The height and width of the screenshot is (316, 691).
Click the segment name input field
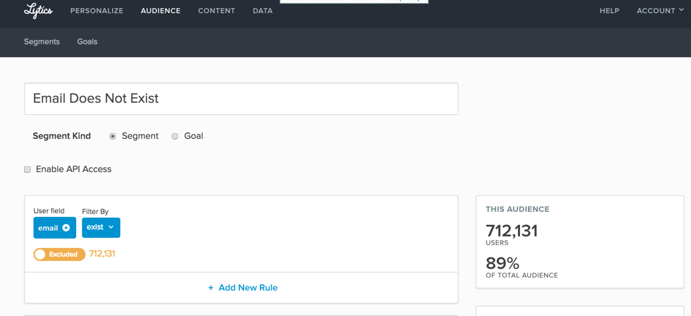coord(241,98)
